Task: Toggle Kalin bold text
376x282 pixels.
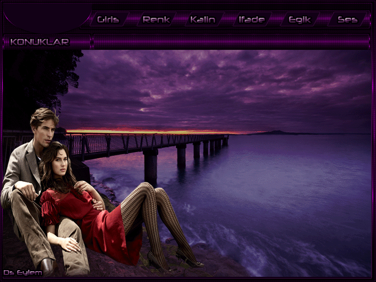Action: coord(203,20)
